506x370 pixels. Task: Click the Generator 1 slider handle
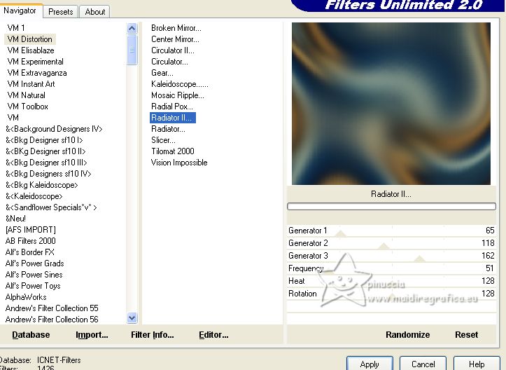[x=340, y=233]
